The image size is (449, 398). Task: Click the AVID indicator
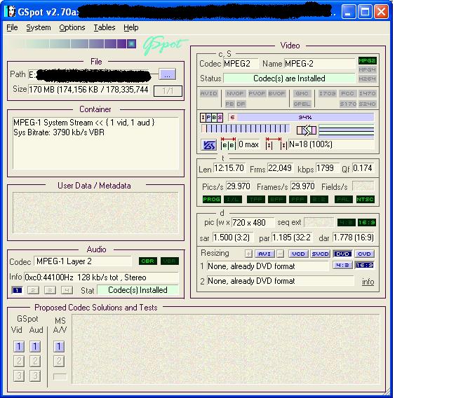tap(209, 93)
